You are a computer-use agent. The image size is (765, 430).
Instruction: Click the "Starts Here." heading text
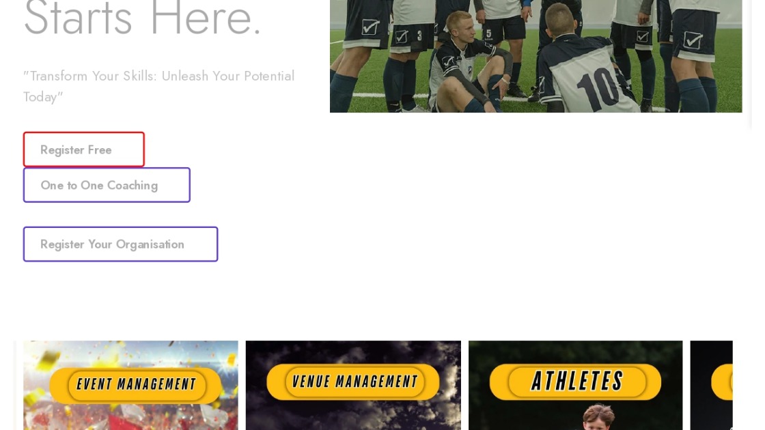pos(143,18)
